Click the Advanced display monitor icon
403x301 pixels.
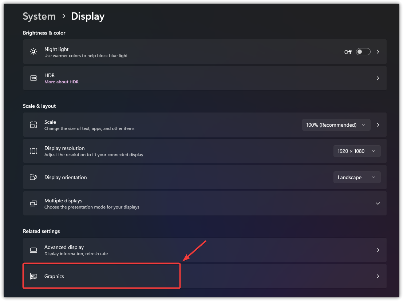33,250
